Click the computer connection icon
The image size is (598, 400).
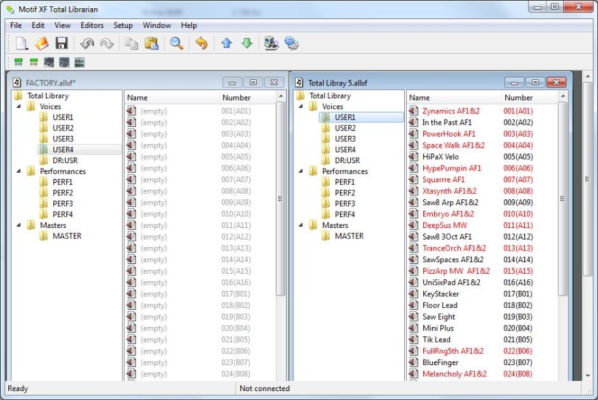coord(271,43)
